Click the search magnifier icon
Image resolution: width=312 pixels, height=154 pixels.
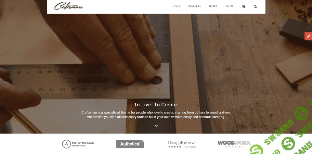[x=255, y=6]
